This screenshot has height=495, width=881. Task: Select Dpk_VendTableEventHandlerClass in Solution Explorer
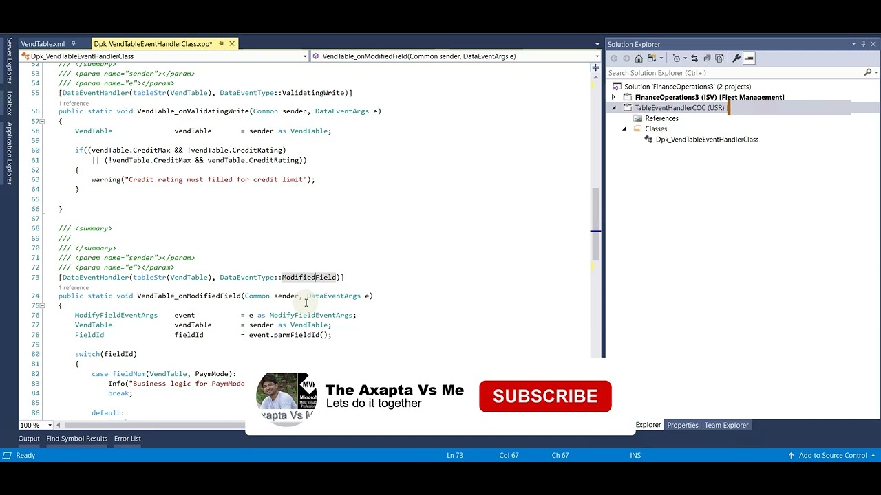[707, 140]
